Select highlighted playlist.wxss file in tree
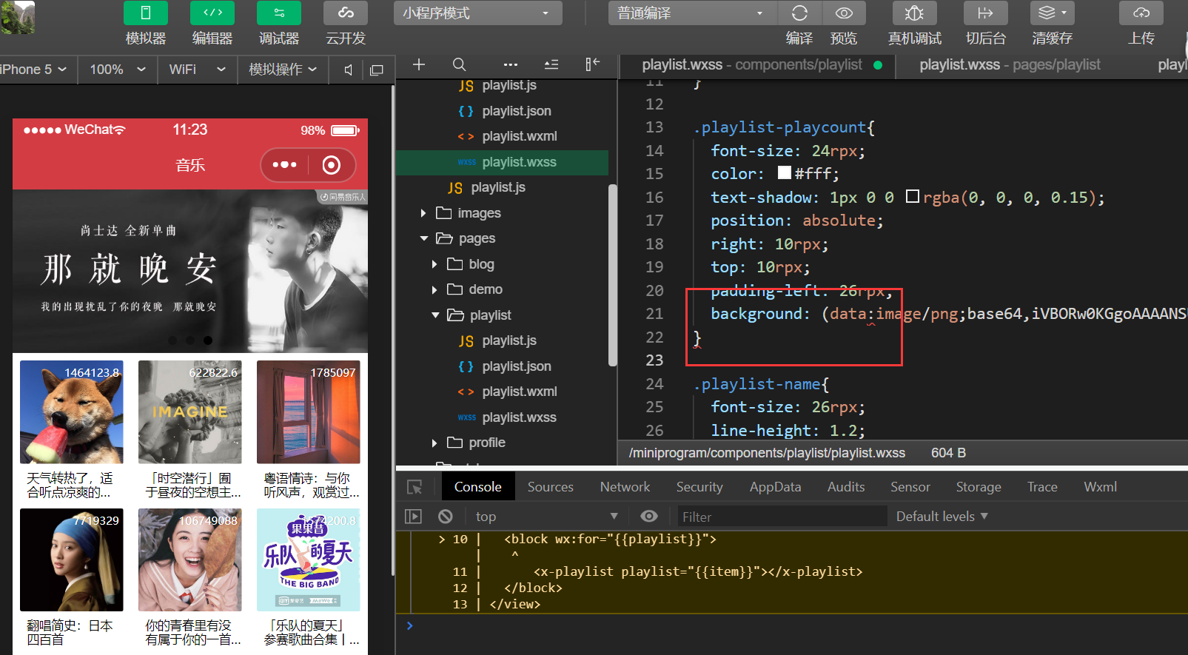This screenshot has height=655, width=1188. click(502, 162)
